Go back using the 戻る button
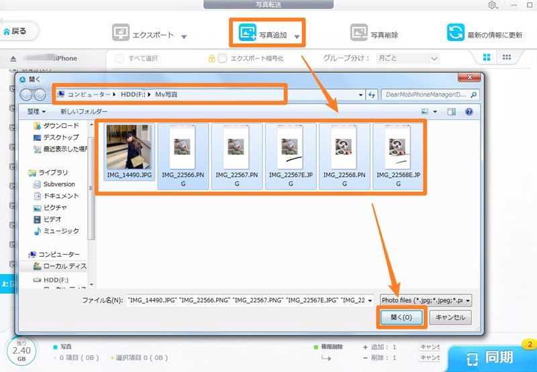This screenshot has height=372, width=537. (x=18, y=31)
